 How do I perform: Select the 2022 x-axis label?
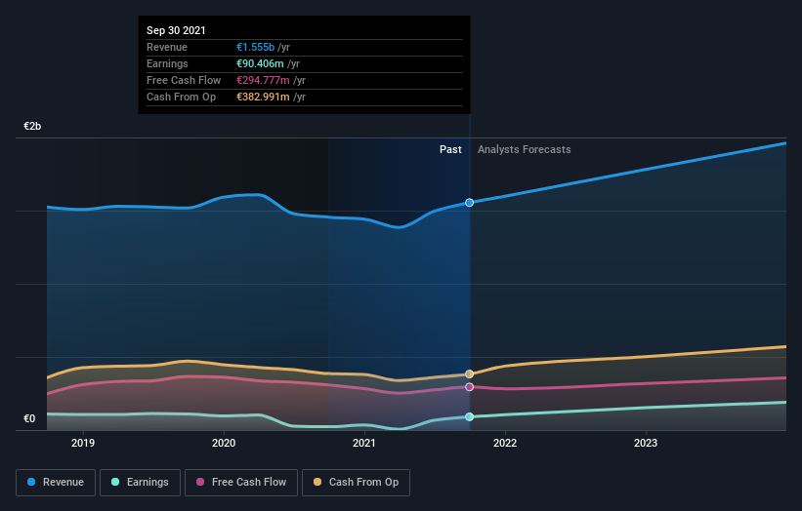[x=505, y=443]
